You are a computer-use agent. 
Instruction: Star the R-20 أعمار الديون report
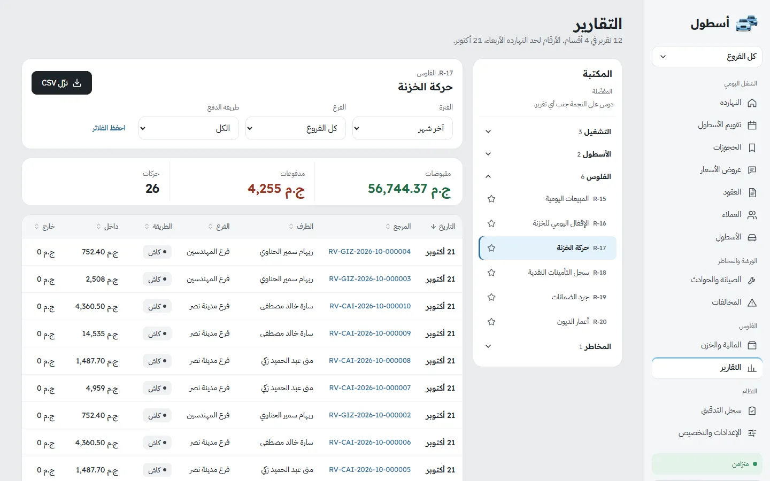click(x=491, y=322)
